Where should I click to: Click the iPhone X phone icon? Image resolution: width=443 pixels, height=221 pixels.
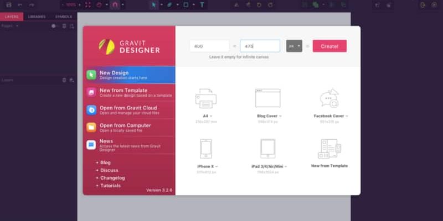click(x=206, y=149)
